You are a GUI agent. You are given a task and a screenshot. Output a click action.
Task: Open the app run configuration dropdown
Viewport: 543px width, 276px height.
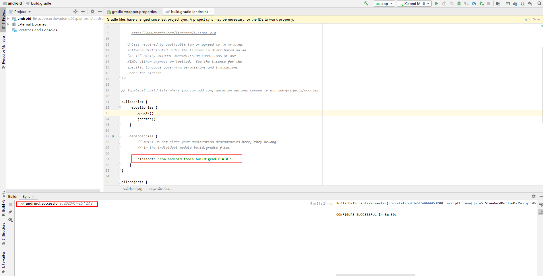pyautogui.click(x=384, y=3)
